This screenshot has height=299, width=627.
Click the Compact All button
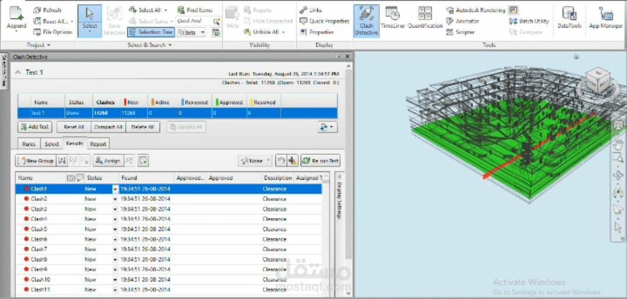pyautogui.click(x=109, y=127)
